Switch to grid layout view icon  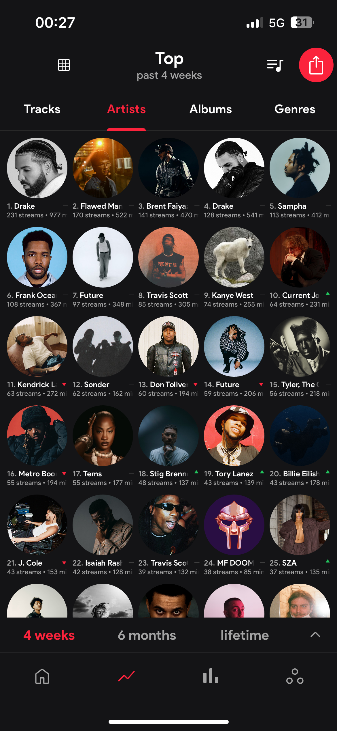click(x=64, y=65)
